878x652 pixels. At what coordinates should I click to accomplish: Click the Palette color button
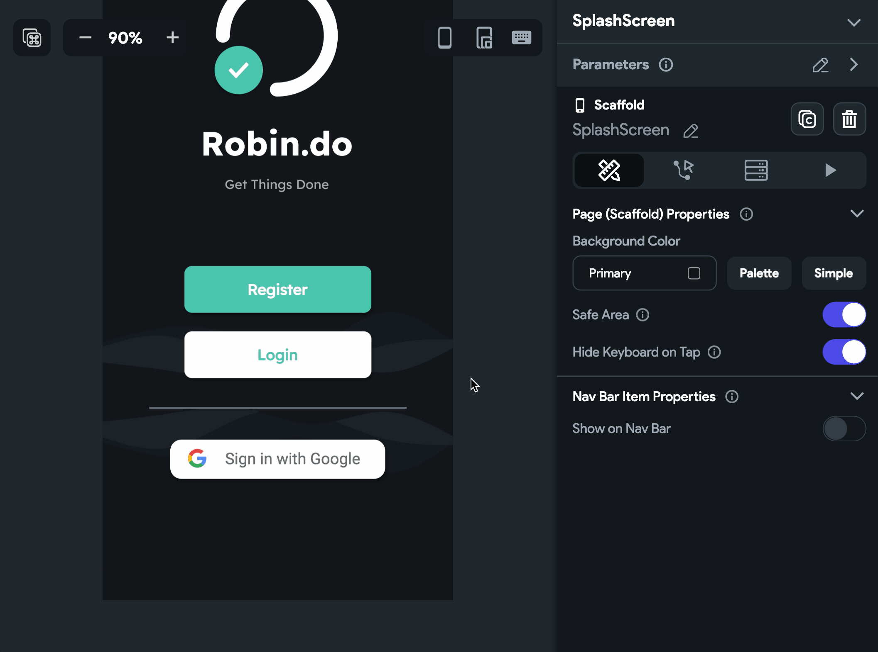point(759,273)
